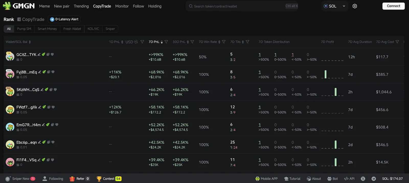Copy the Fyj8B...mEq wallet address
Viewport: 409px width, 183px height.
[x=49, y=72]
